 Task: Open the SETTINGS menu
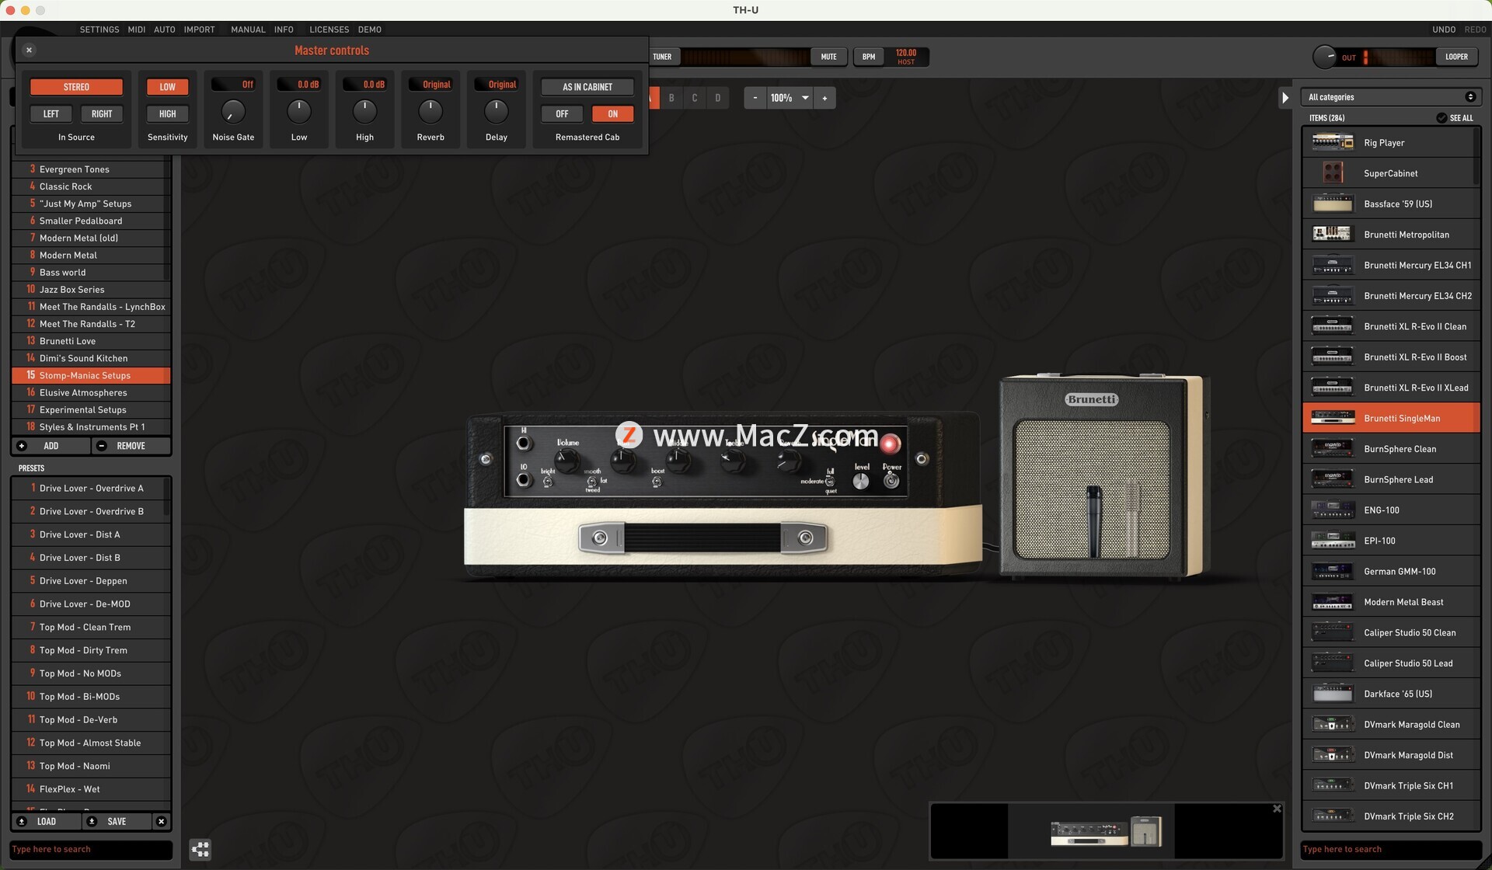pyautogui.click(x=99, y=30)
